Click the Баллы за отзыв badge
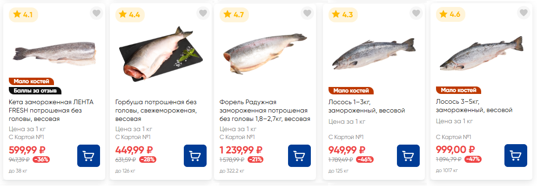The width and height of the screenshot is (537, 186). 35,91
